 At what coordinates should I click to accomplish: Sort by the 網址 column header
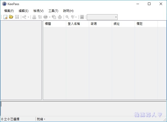point(123,24)
